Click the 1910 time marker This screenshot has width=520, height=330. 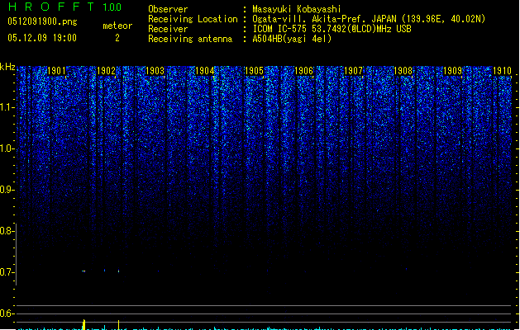coord(503,72)
